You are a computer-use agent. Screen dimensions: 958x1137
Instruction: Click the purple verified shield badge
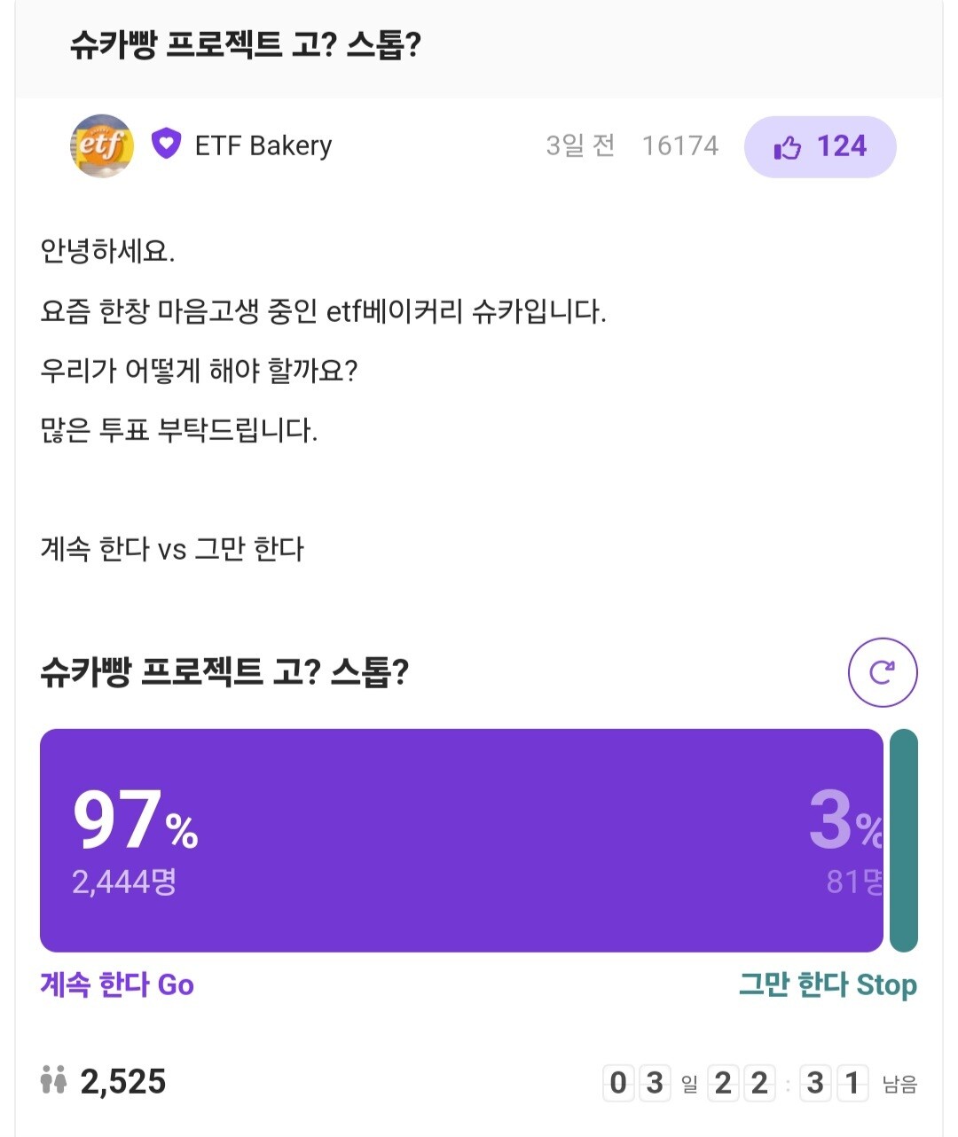pyautogui.click(x=166, y=144)
